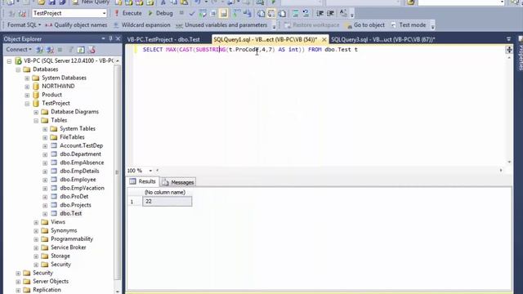523x294 pixels.
Task: Click Disconnect icon in Object Explorer toolbar
Action: click(50, 50)
